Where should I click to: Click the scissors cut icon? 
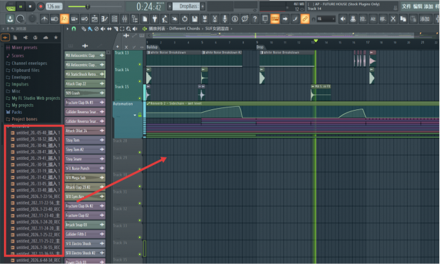click(x=393, y=19)
